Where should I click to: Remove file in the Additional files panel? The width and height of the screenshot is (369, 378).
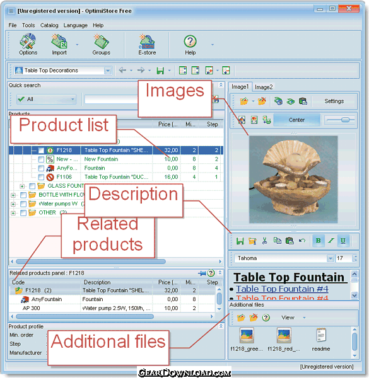pos(254,318)
